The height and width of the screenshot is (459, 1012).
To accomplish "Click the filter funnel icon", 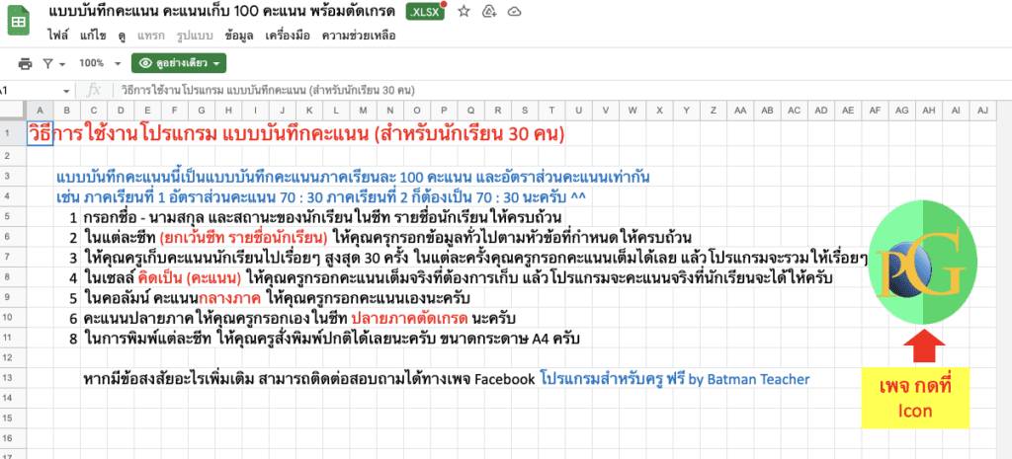I will tap(47, 63).
